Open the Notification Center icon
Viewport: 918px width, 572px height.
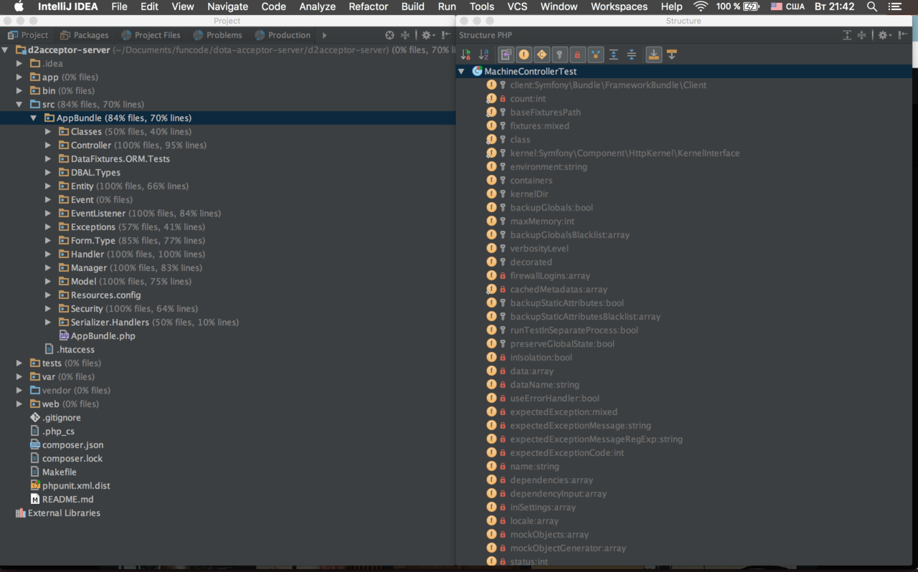click(x=894, y=6)
